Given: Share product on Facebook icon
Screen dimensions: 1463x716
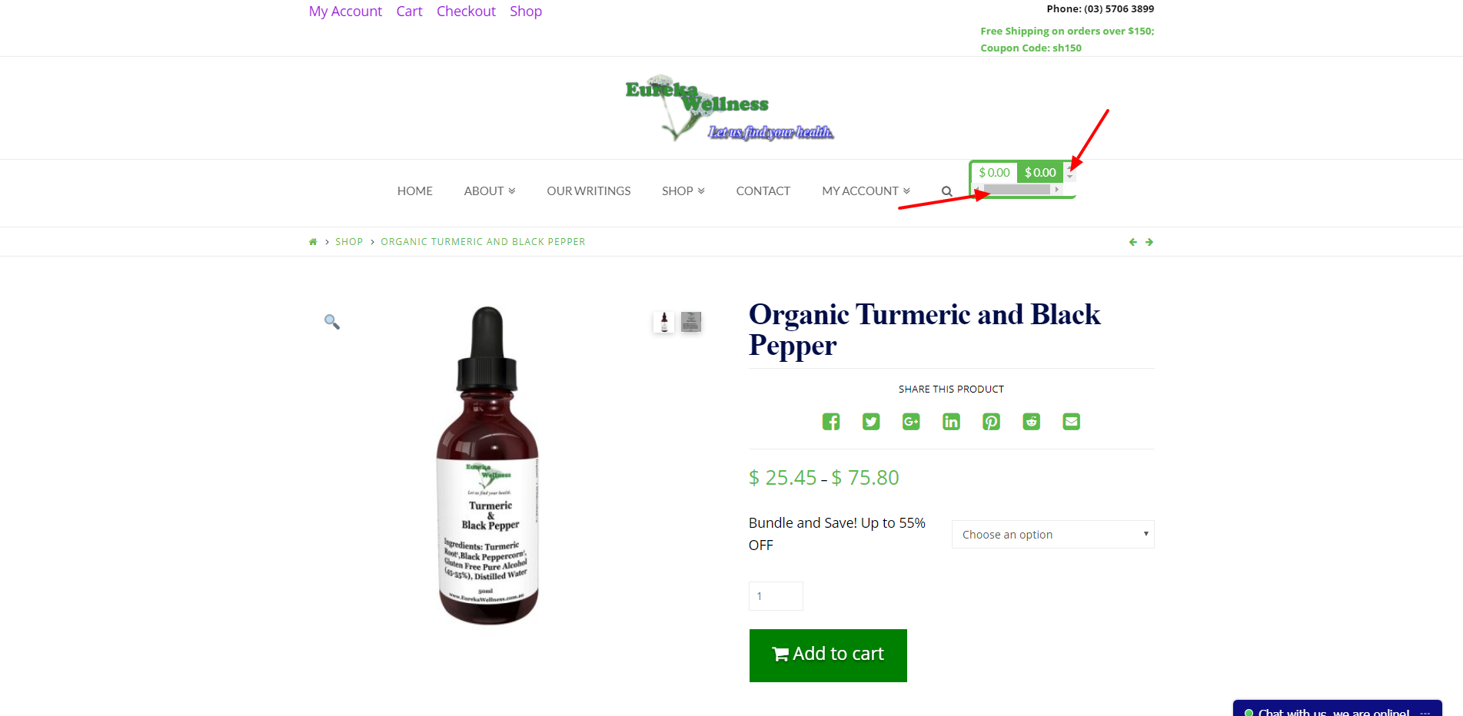Looking at the screenshot, I should point(831,422).
